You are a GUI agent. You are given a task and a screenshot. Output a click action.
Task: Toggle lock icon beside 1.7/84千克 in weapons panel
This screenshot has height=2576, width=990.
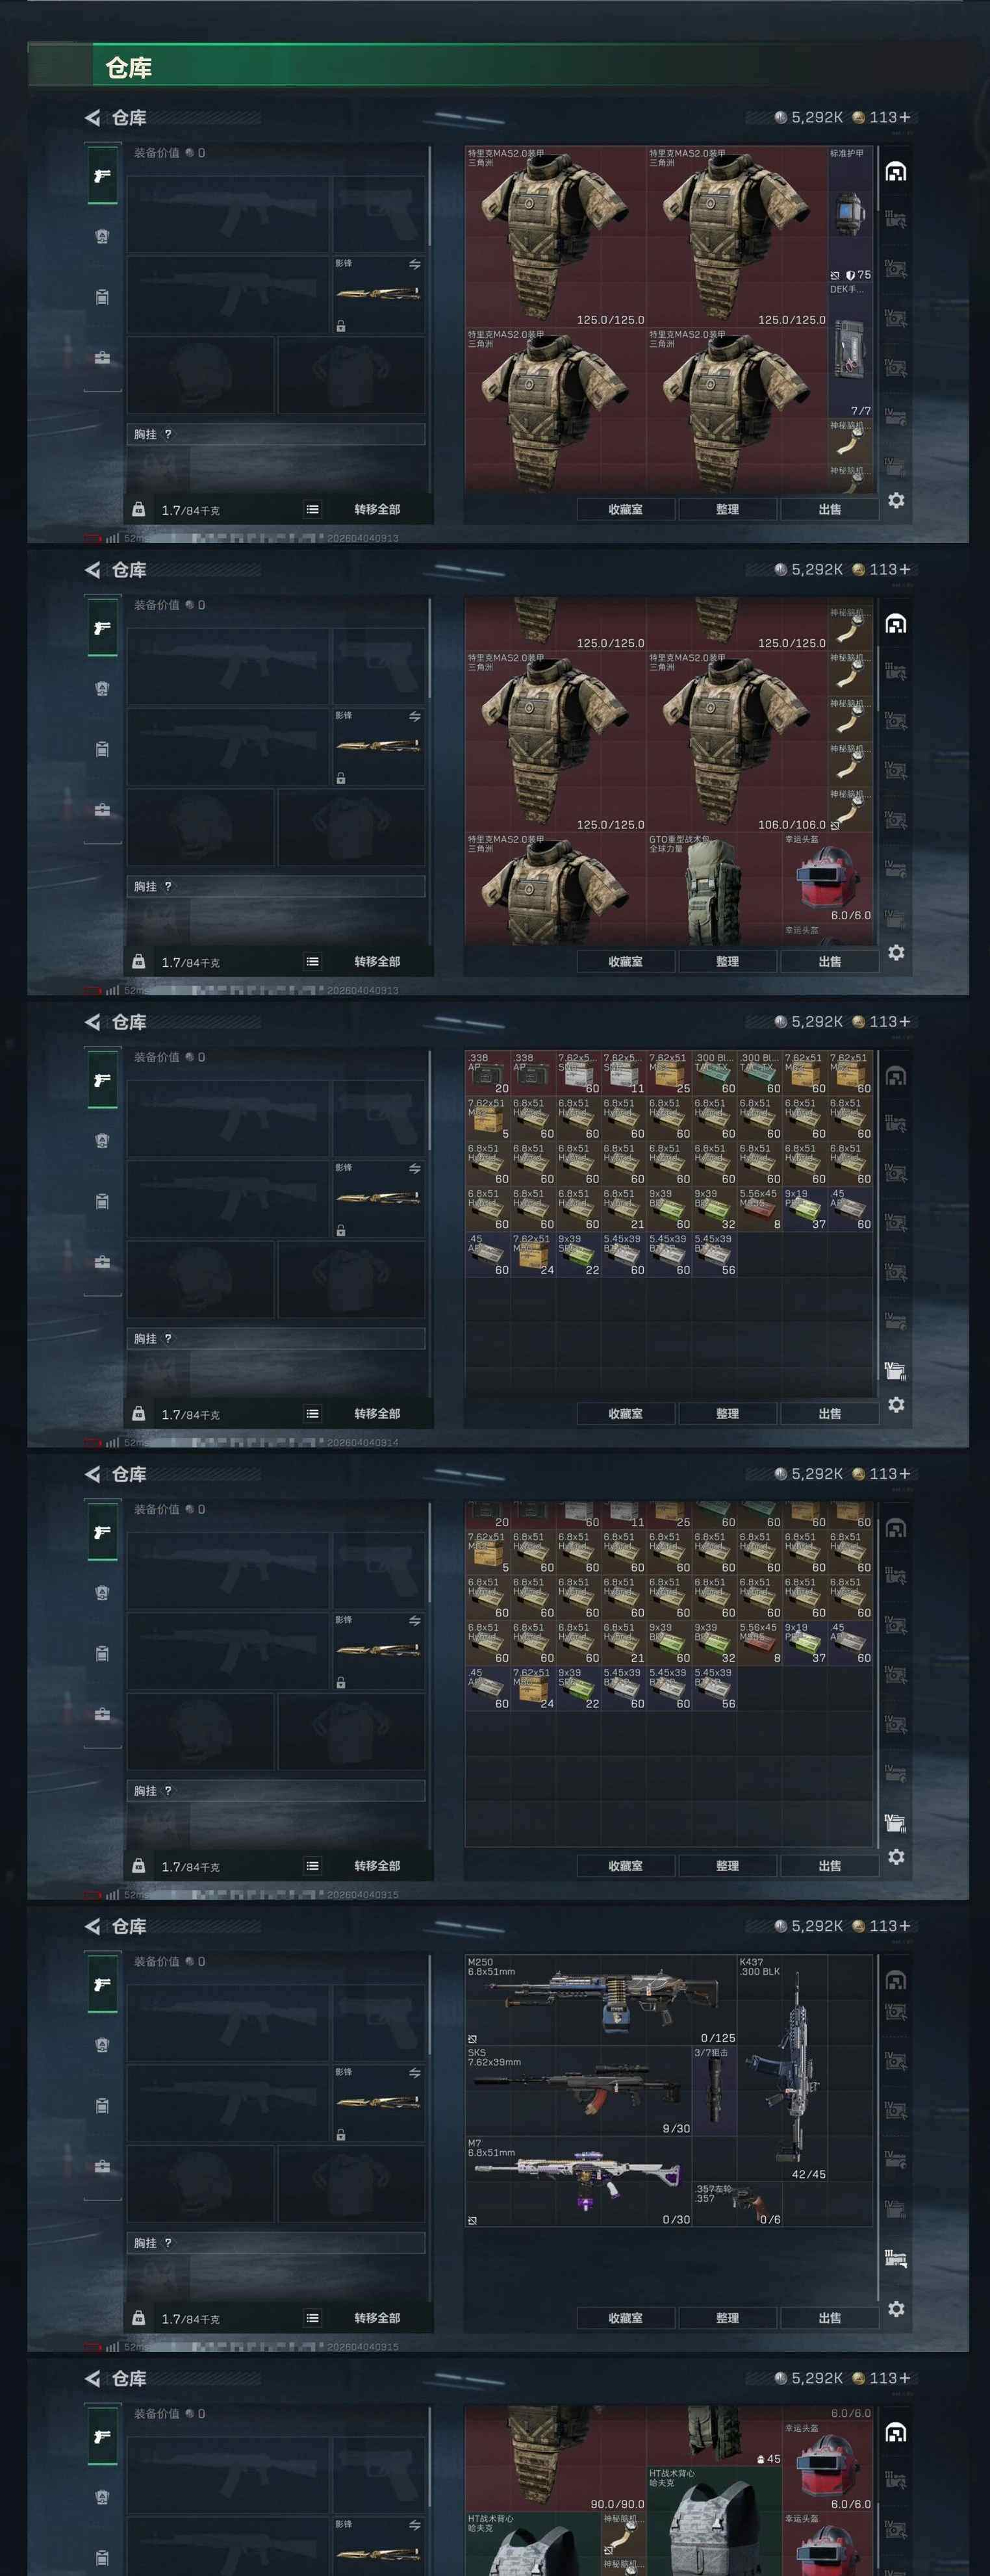[x=139, y=2316]
